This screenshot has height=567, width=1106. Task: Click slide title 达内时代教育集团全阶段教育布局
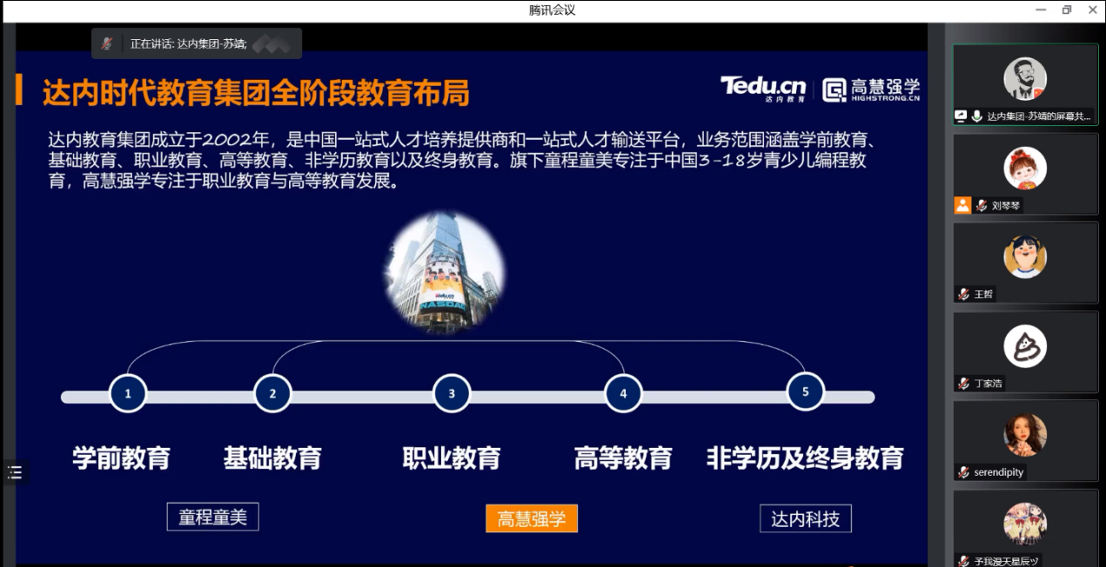256,92
